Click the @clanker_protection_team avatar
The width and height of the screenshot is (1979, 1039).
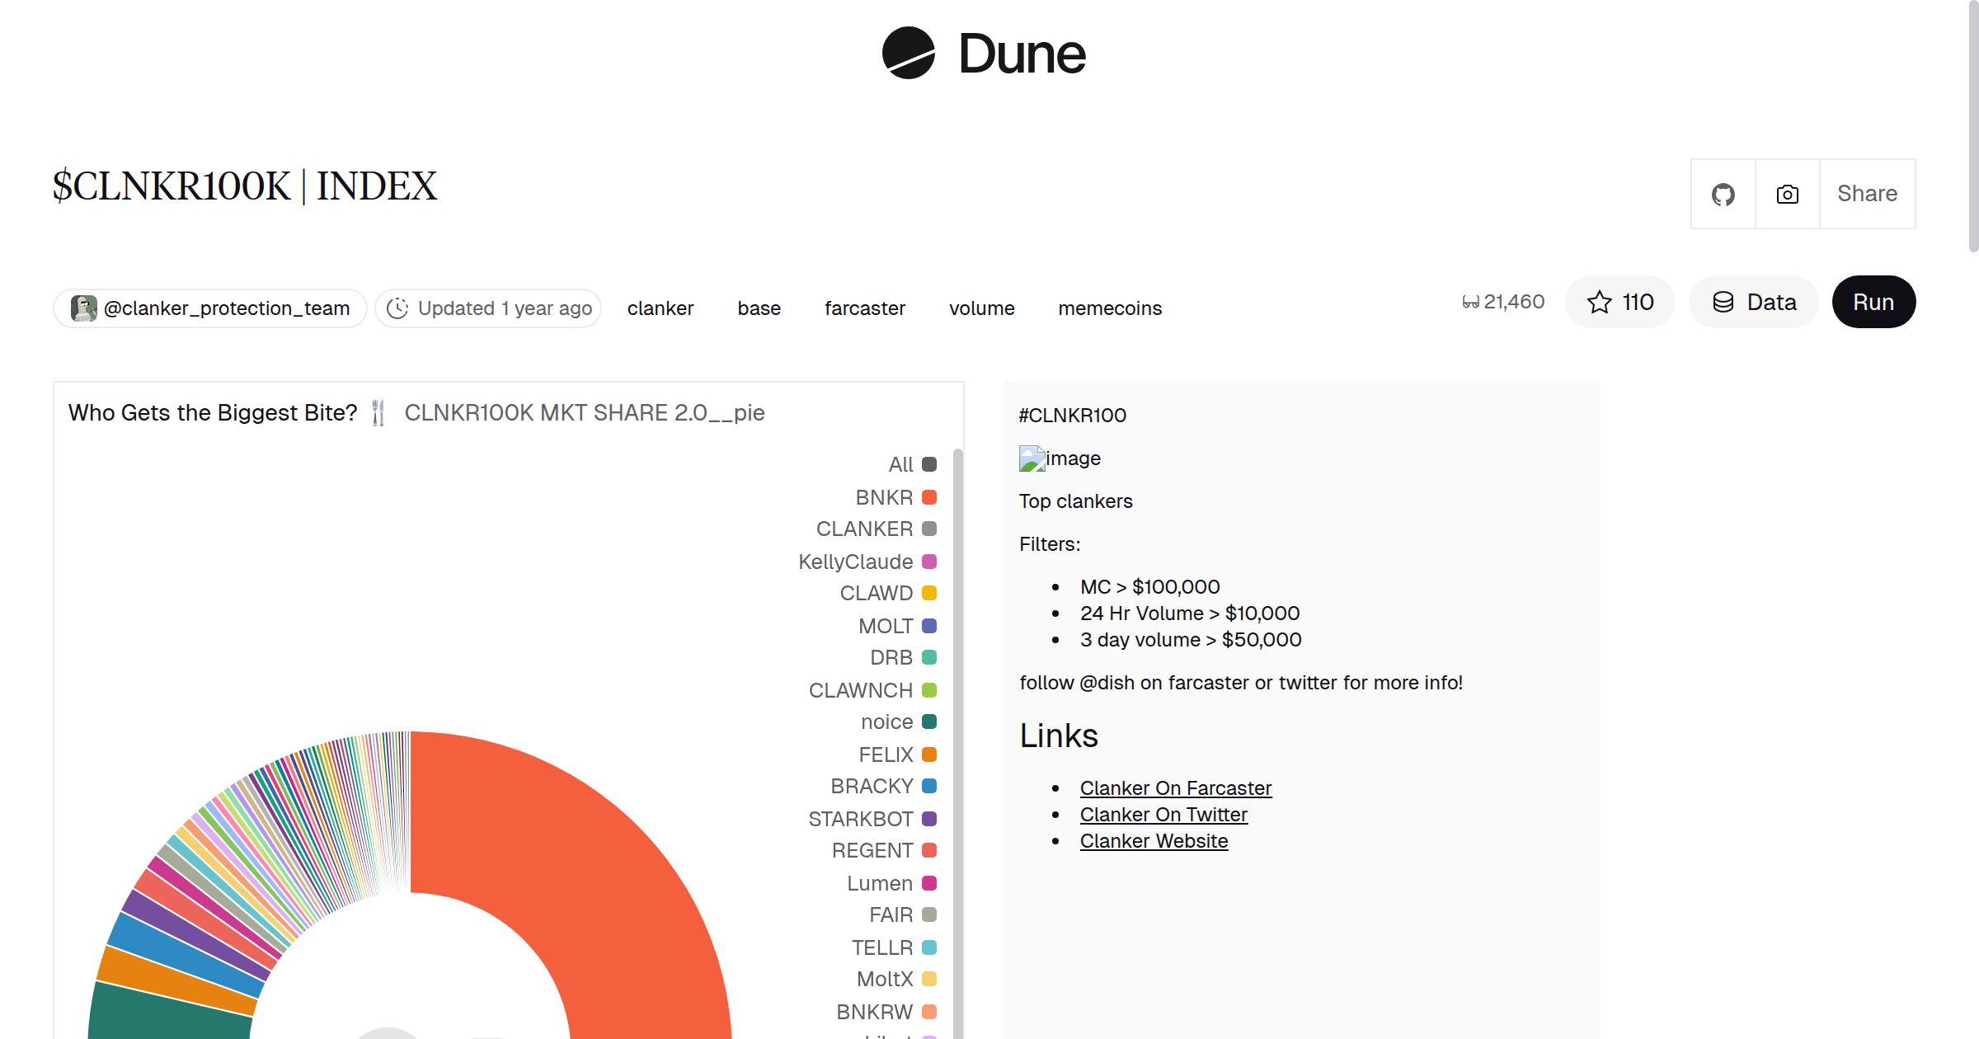(x=82, y=308)
